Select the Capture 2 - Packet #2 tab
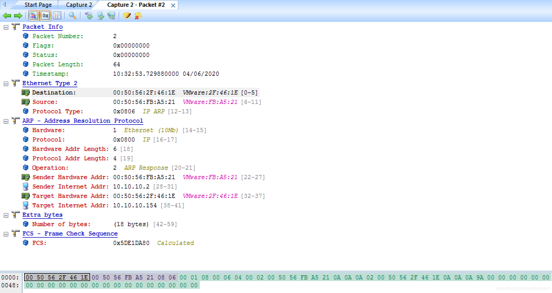Screen dimensions: 552x293 [x=136, y=5]
